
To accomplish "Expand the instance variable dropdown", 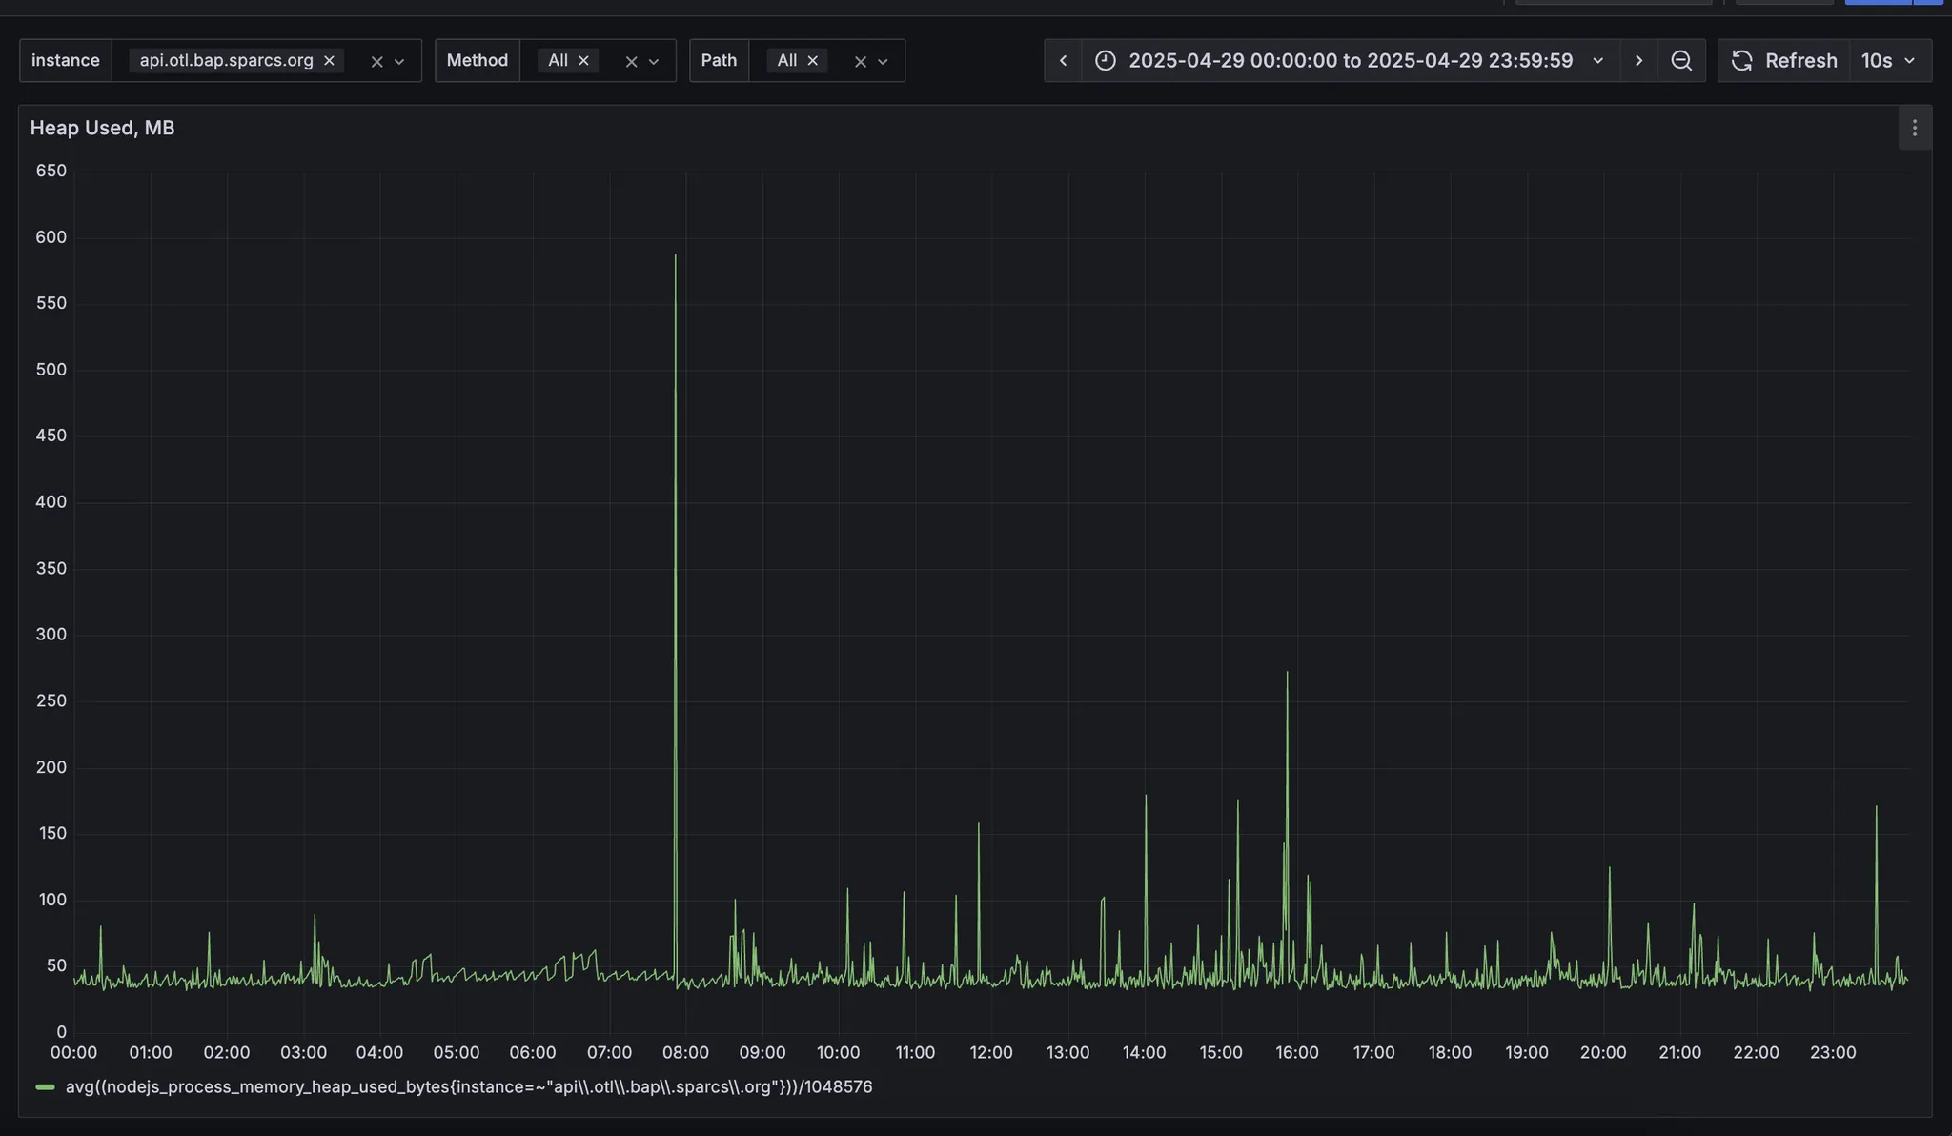I will 399,62.
